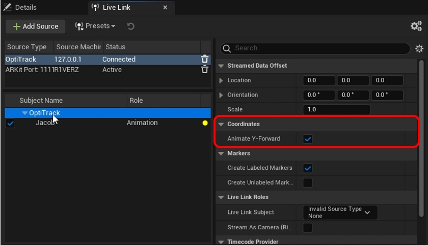Open the Live Link Subject dropdown

(x=340, y=212)
